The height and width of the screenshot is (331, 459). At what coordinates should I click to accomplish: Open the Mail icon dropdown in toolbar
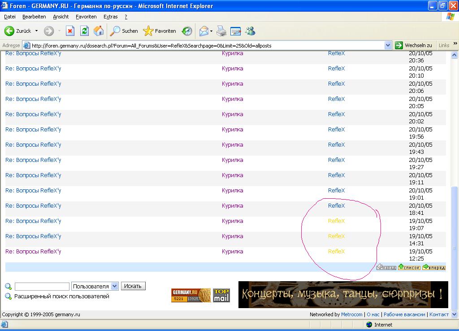[205, 31]
